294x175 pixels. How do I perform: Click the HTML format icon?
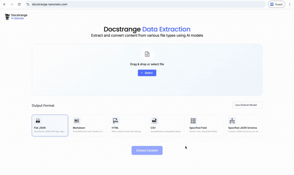pos(116,121)
